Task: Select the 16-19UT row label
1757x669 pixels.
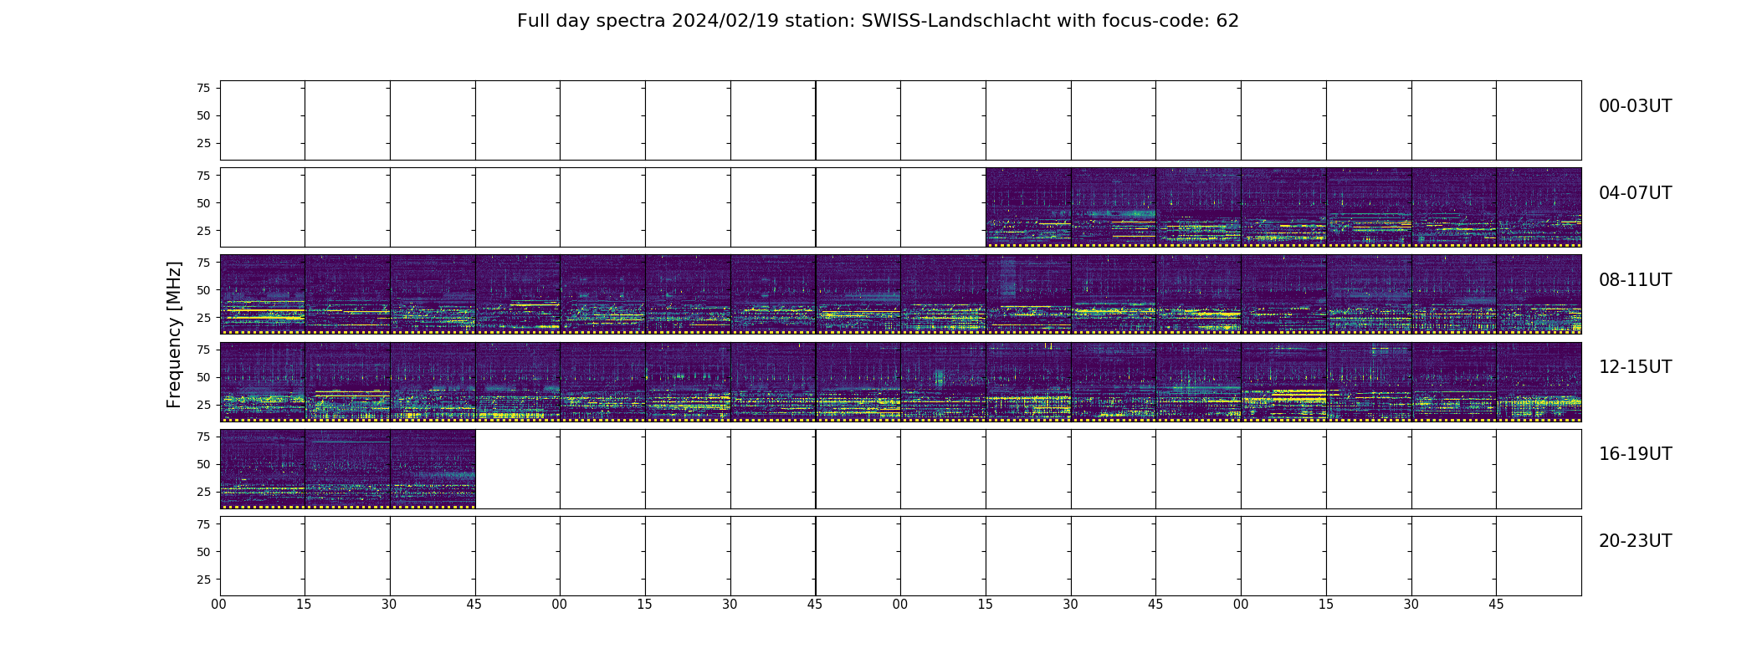Action: (1635, 454)
